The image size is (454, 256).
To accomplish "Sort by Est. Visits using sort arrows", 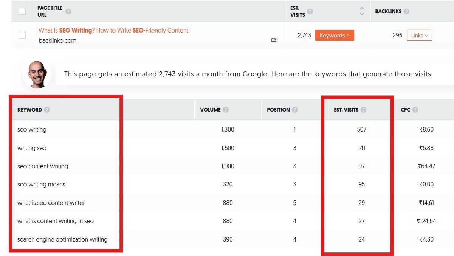I will tap(362, 11).
